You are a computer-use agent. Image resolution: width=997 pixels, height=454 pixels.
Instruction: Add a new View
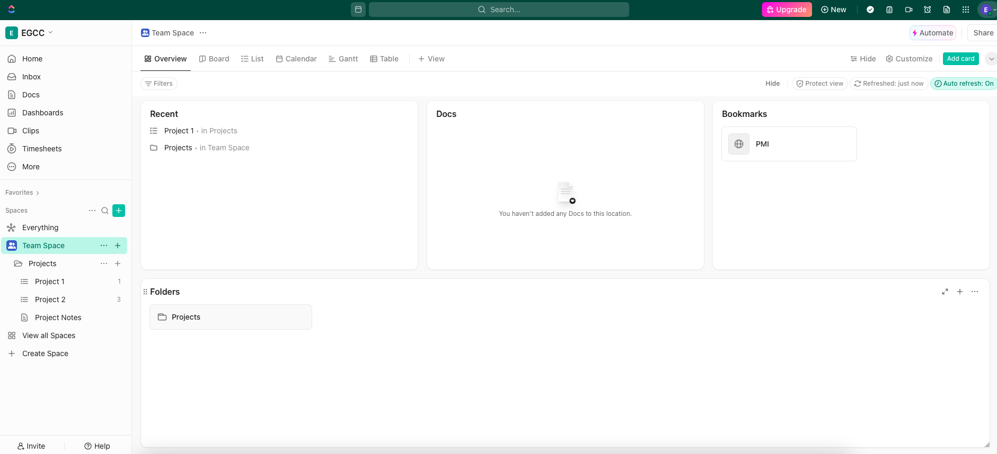click(x=431, y=59)
